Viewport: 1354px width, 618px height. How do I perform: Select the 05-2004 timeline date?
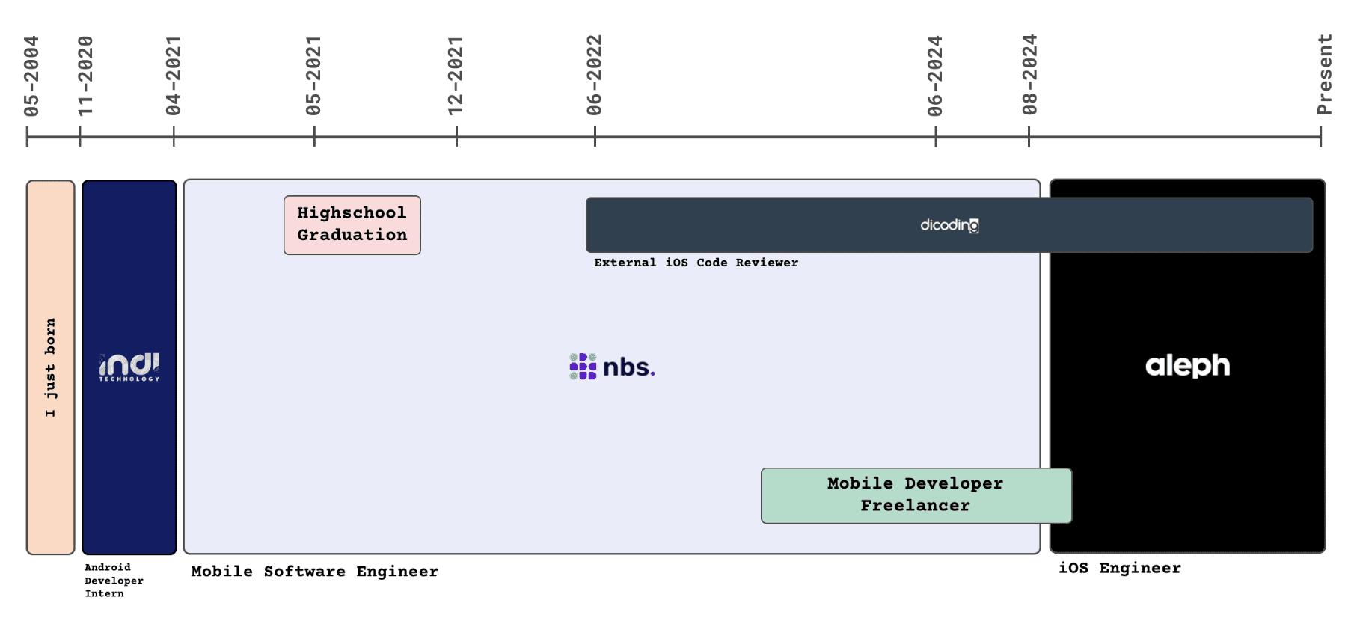click(x=31, y=76)
